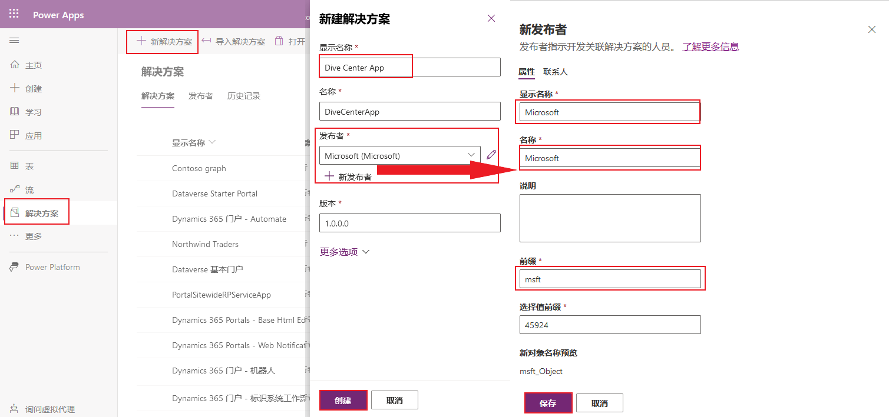Screen dimensions: 889x417
Task: Open Power Platform sidebar link
Action: [45, 267]
